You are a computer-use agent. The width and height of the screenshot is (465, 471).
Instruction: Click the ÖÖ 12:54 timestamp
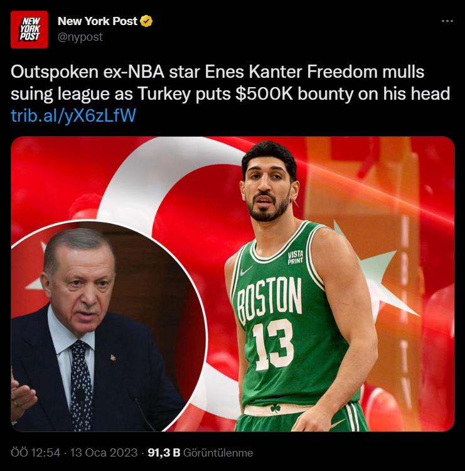pyautogui.click(x=36, y=453)
